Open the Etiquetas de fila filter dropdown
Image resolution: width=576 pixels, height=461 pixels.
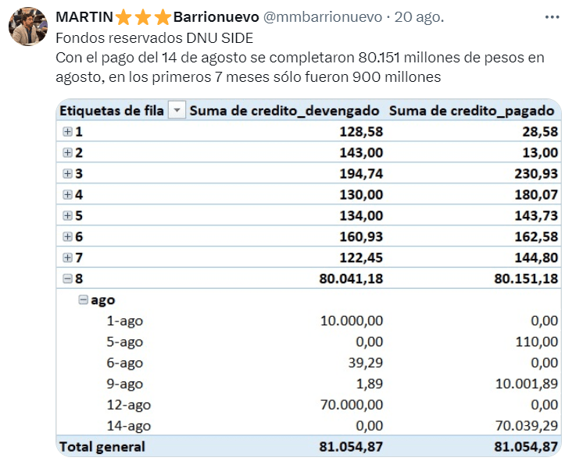pyautogui.click(x=177, y=111)
